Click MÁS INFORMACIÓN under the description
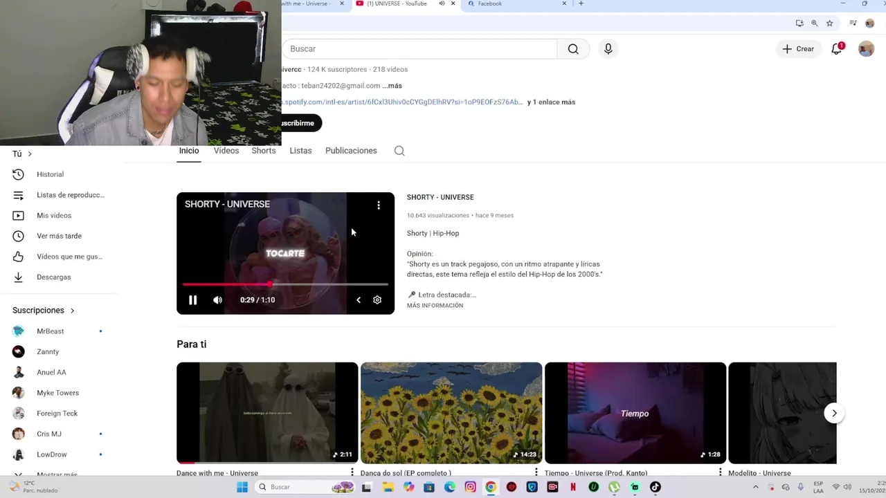 435,306
